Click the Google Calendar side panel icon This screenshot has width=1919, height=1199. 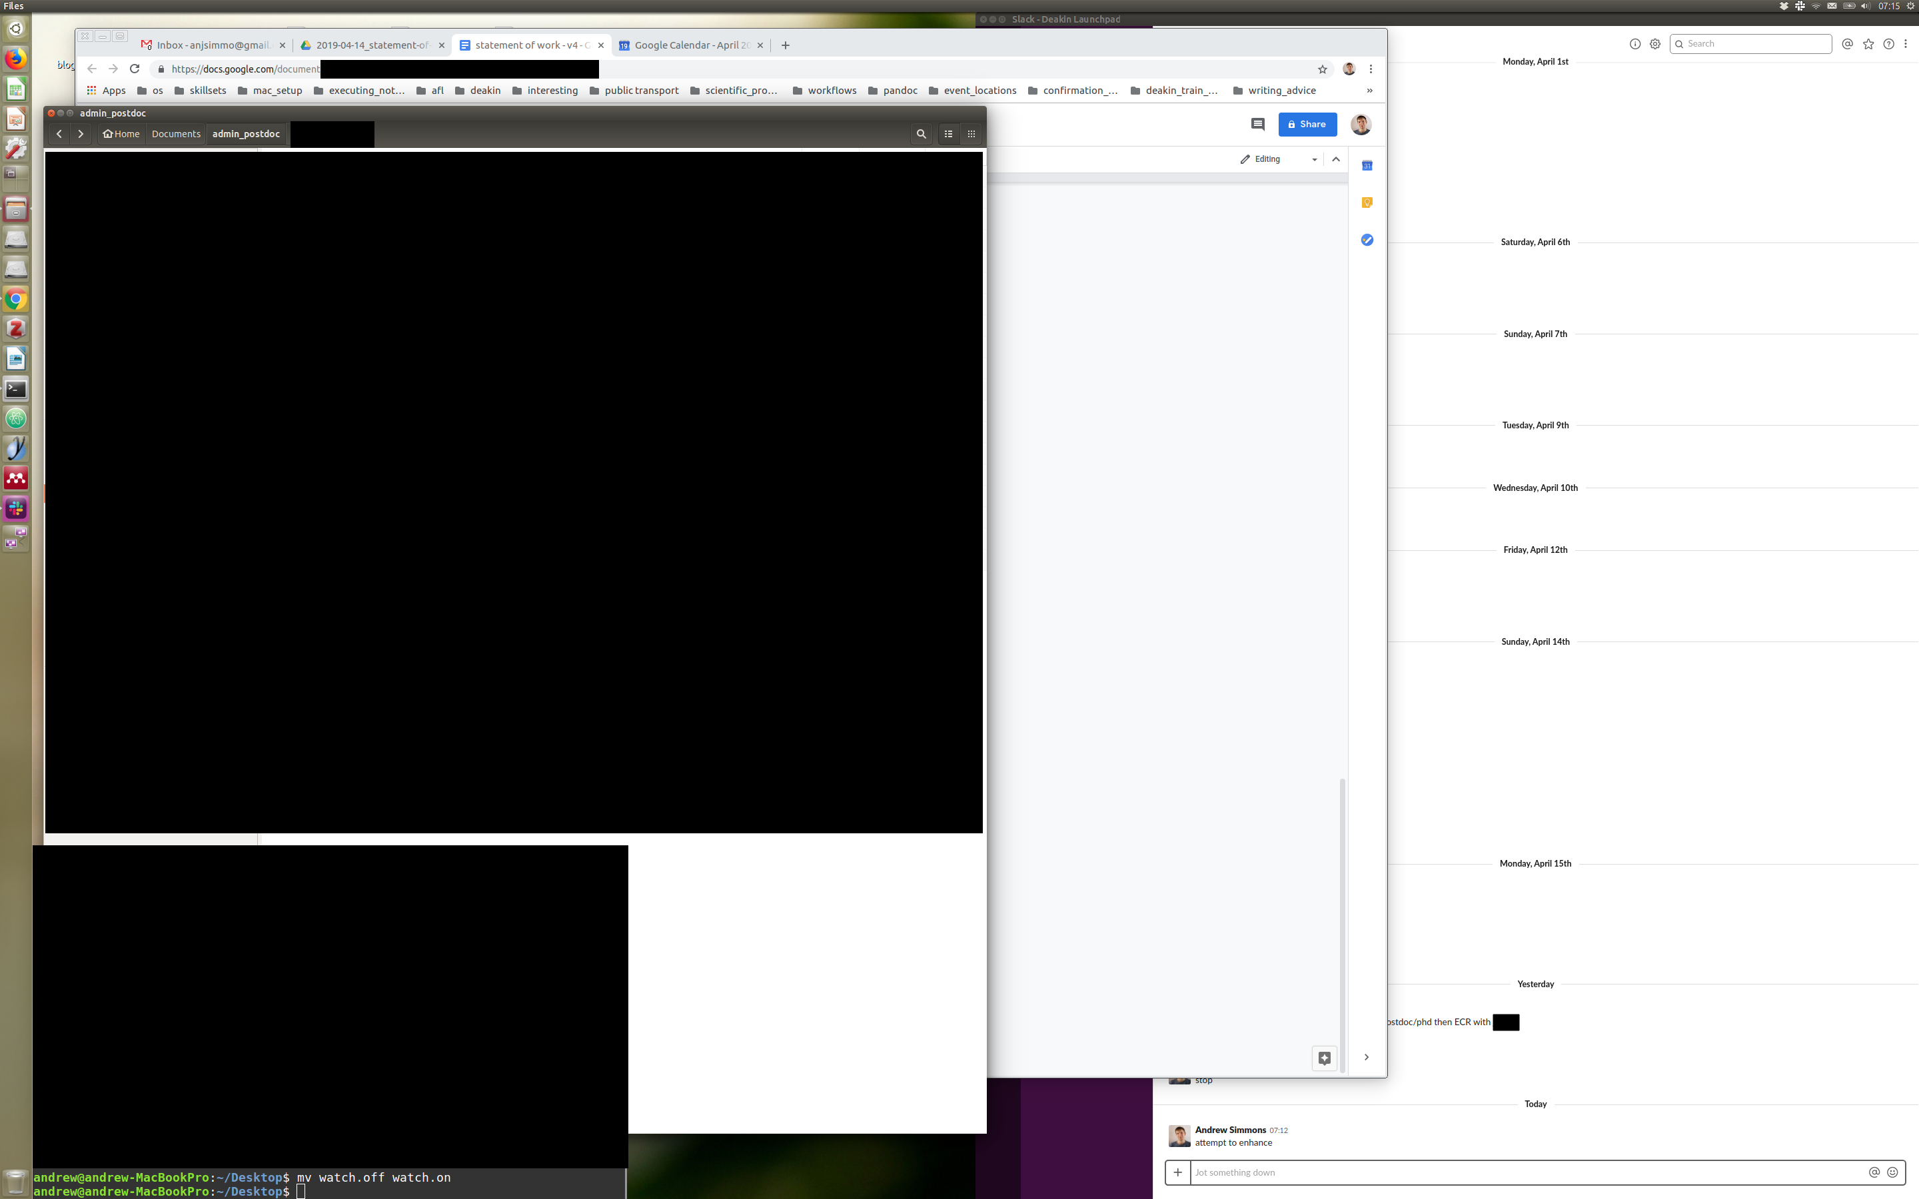click(x=1367, y=166)
